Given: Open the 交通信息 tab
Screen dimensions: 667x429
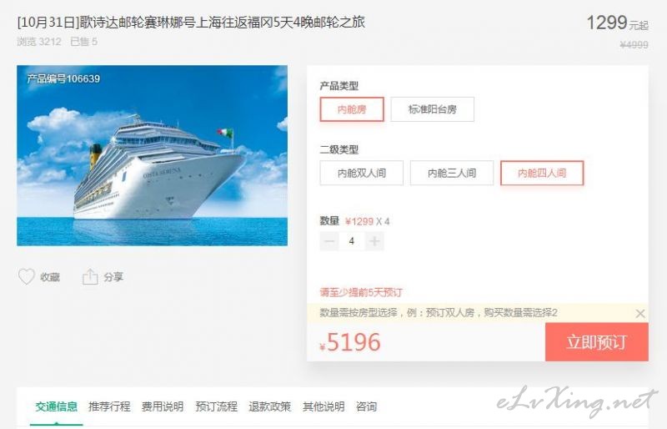Looking at the screenshot, I should [57, 406].
